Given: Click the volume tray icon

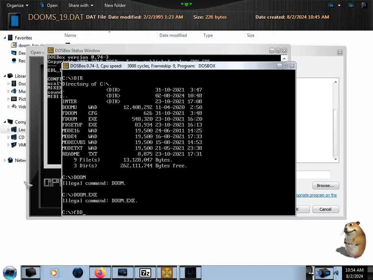Looking at the screenshot, I should point(337,273).
